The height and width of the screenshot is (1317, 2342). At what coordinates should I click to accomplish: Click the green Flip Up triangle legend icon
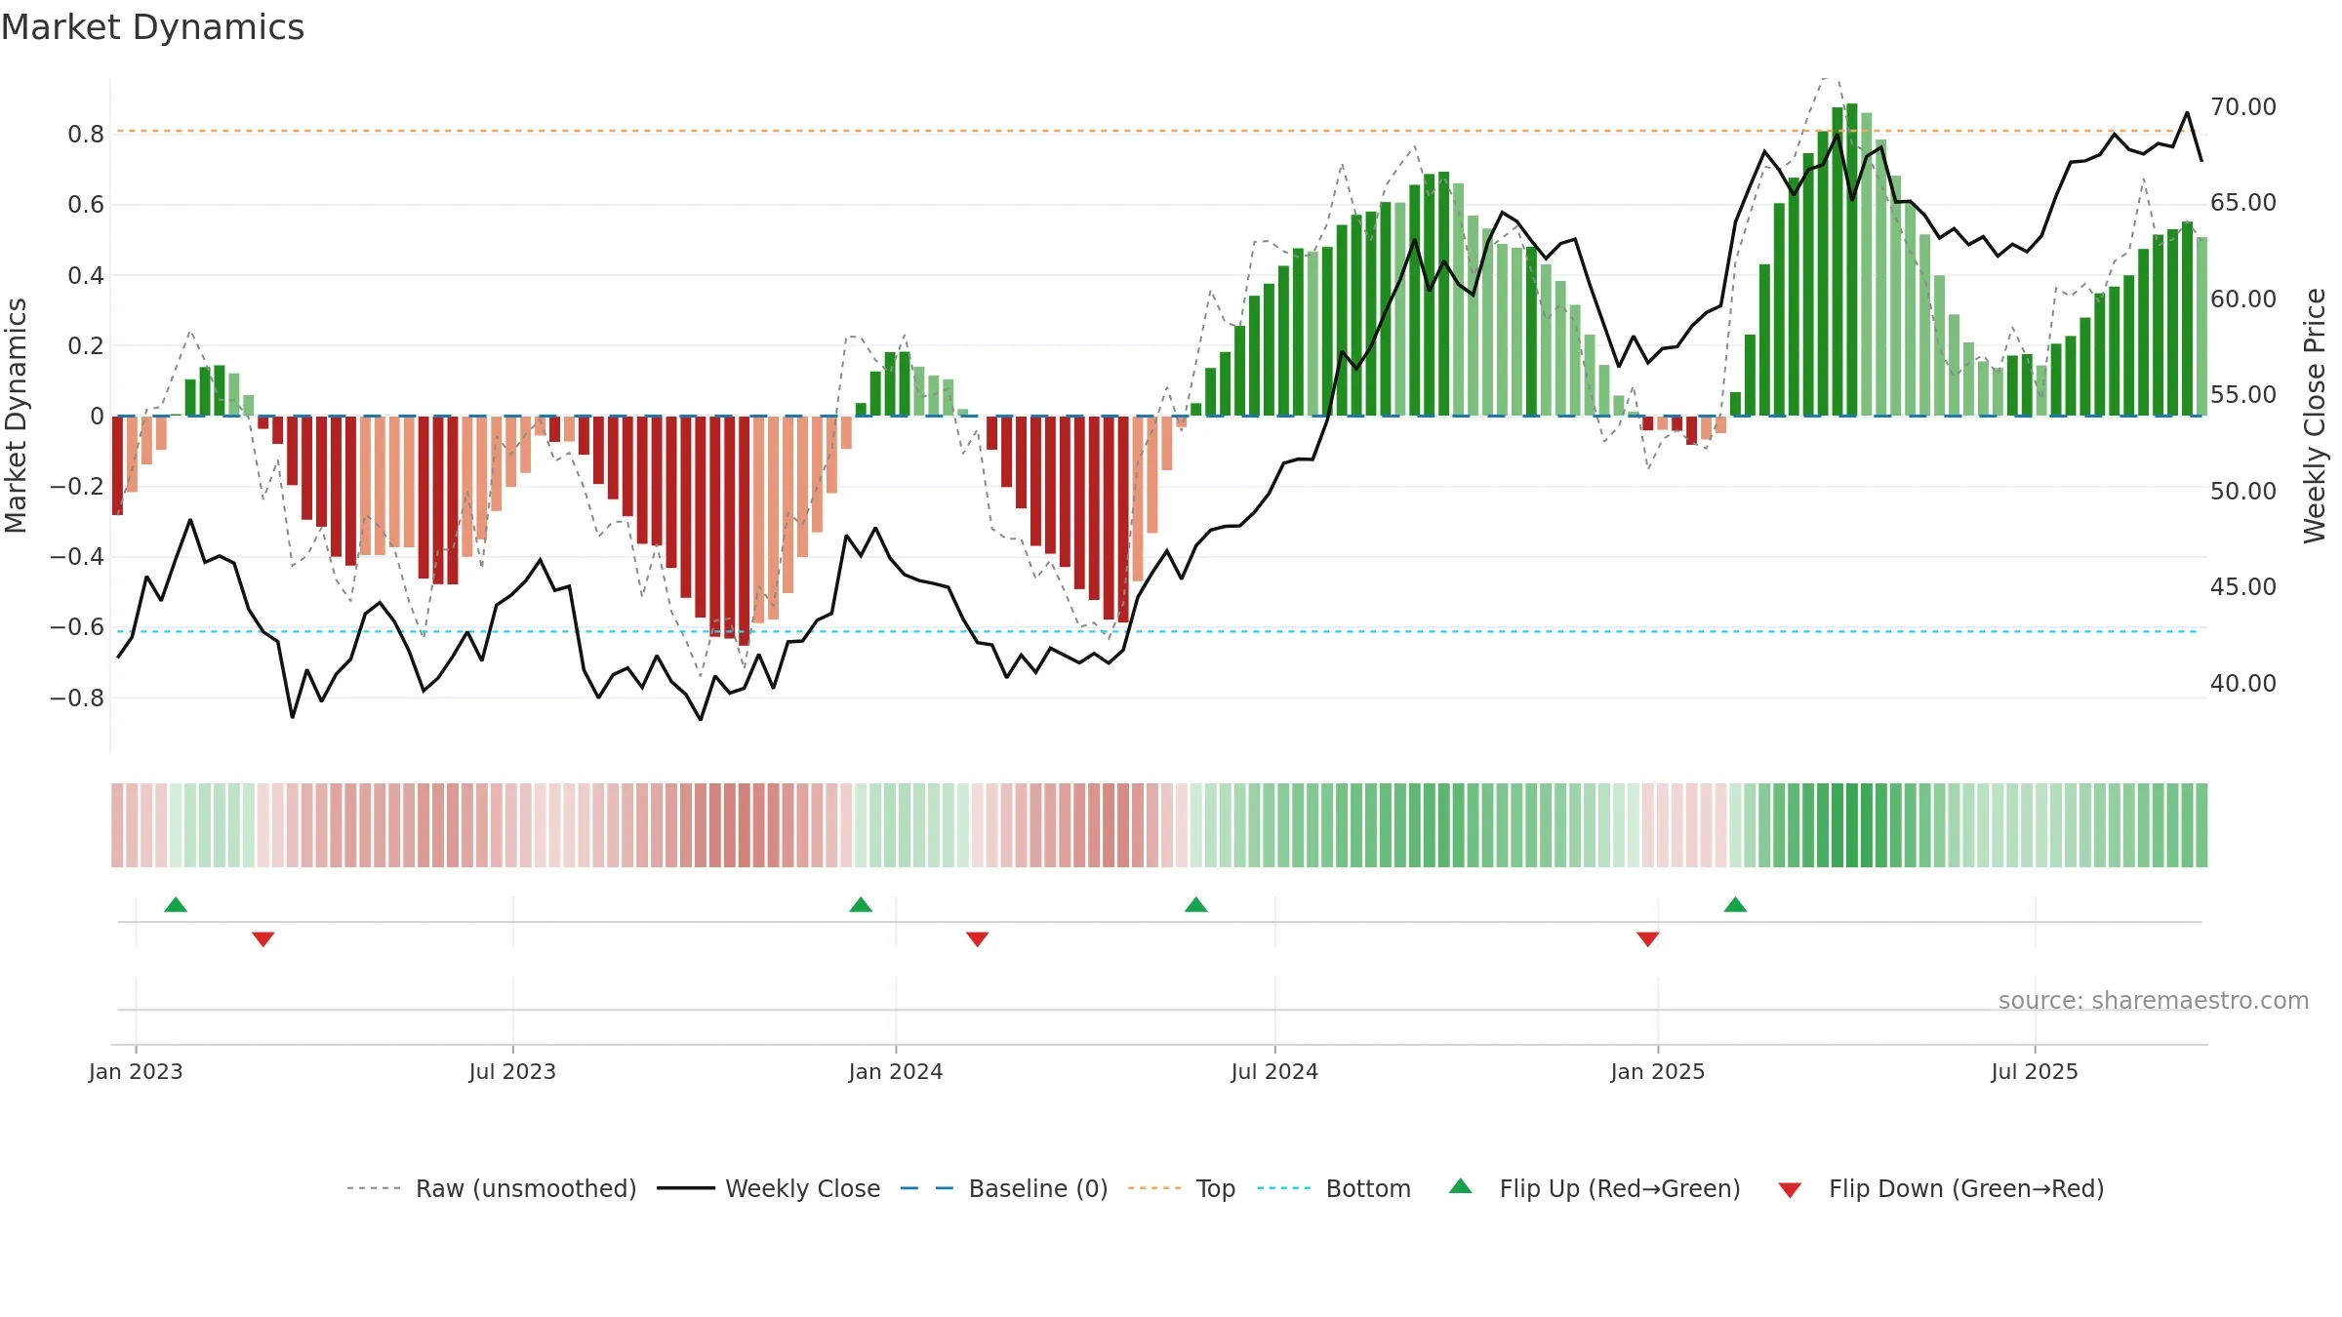coord(1461,1186)
